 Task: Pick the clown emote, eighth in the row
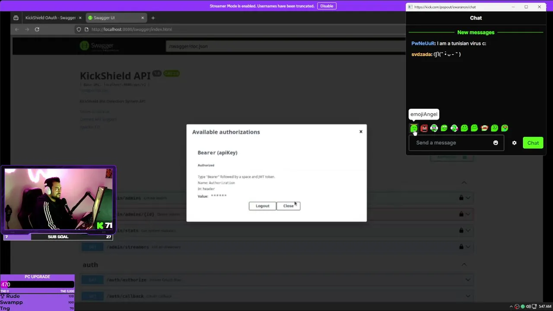(484, 128)
